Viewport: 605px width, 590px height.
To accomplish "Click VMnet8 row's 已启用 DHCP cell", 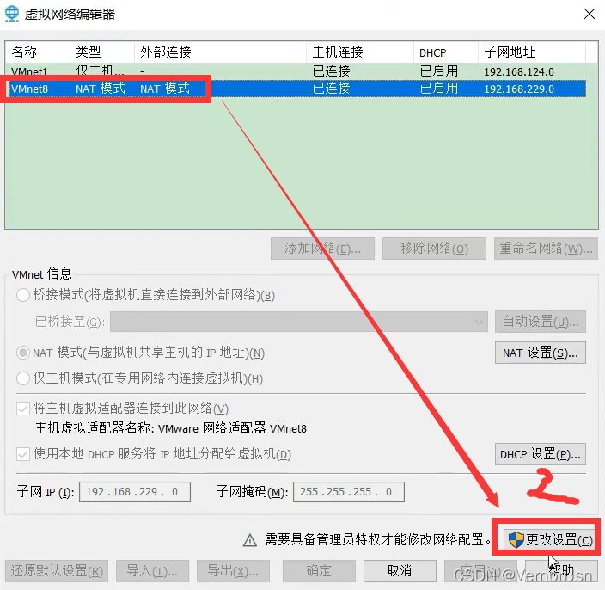I will tap(438, 89).
